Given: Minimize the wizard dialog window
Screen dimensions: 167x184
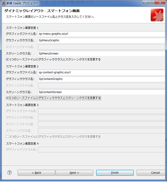Looking at the screenshot, I should tap(145, 3).
